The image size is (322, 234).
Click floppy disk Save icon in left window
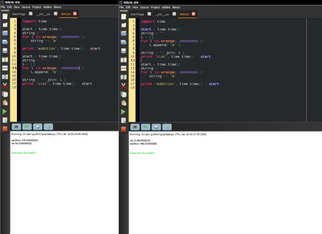5,50
